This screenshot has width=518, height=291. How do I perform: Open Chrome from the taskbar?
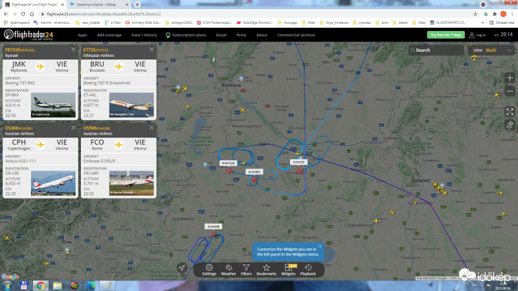tap(41, 286)
